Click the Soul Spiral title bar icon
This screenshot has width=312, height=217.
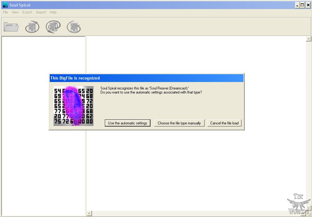(5, 5)
